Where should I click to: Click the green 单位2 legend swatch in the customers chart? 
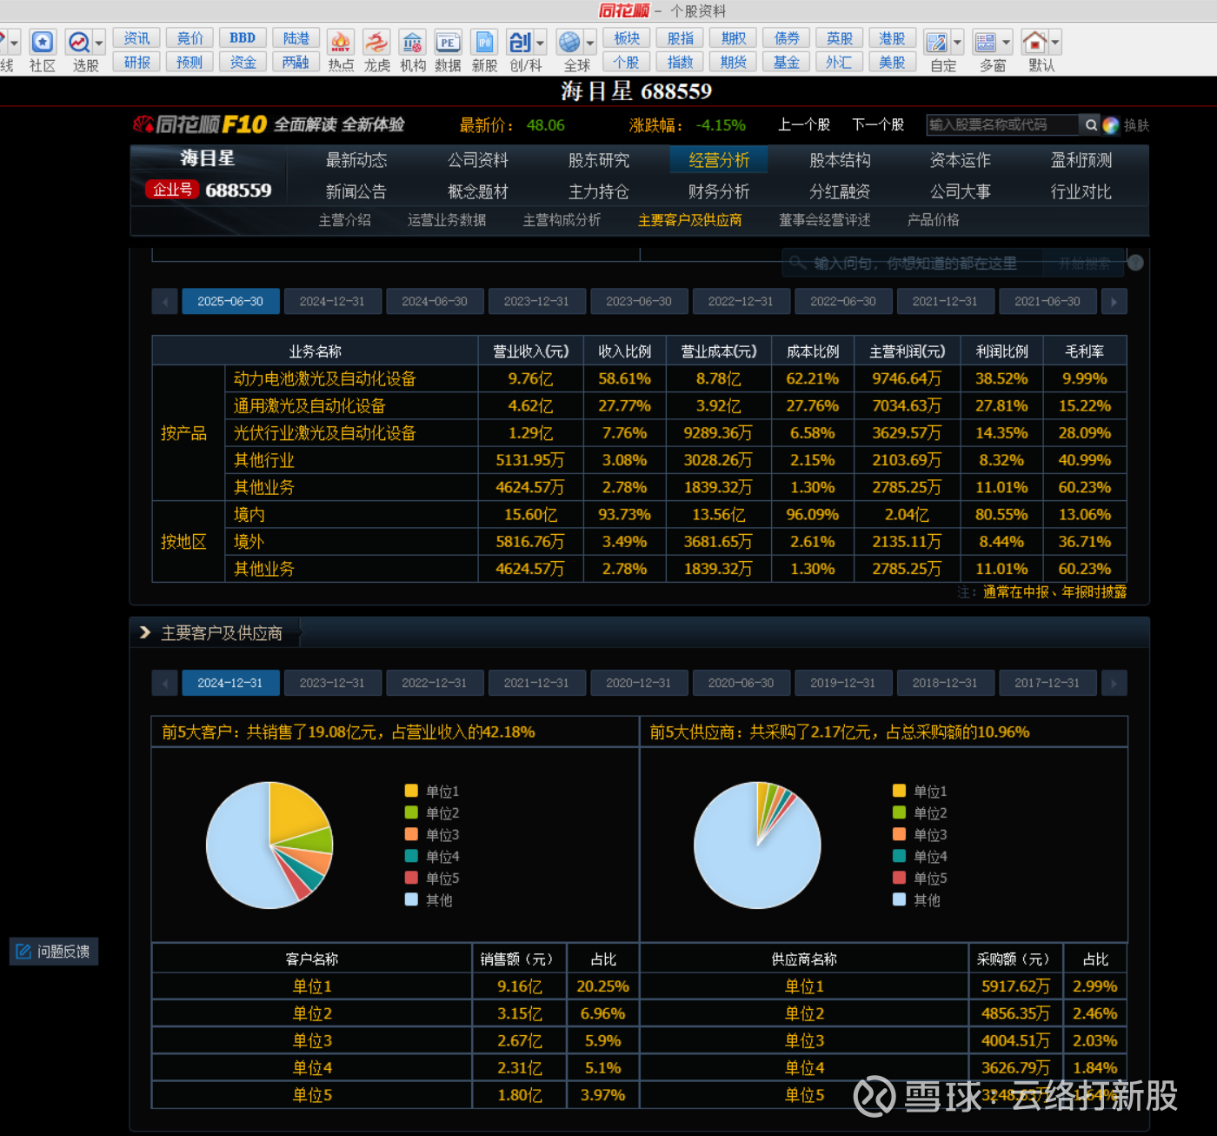tap(411, 812)
